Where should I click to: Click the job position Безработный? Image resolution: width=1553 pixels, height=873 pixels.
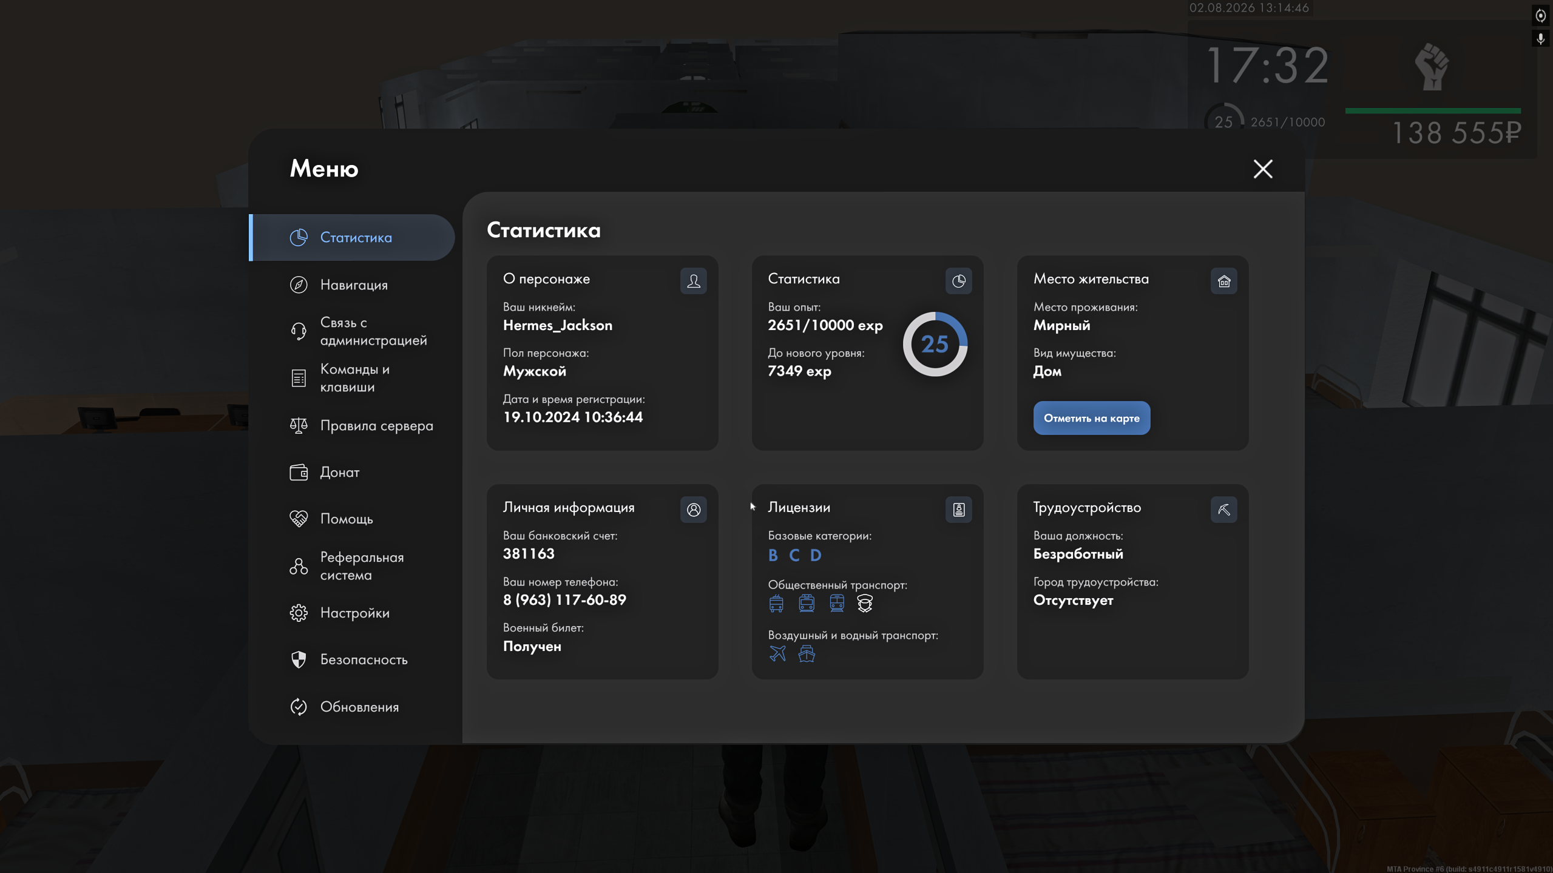(x=1078, y=554)
